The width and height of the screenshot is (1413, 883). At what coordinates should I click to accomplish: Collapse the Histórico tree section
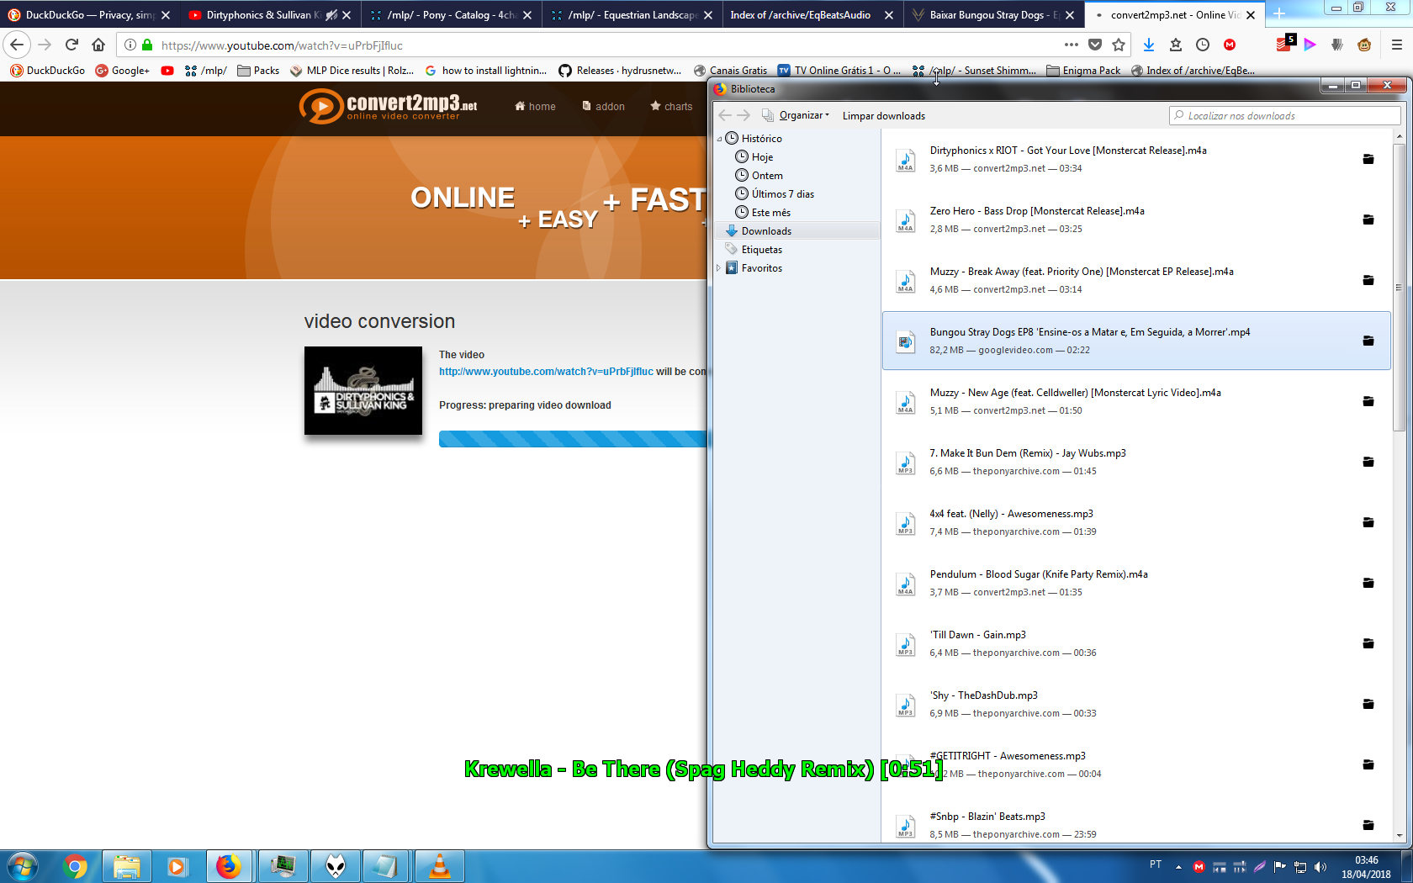click(x=719, y=139)
